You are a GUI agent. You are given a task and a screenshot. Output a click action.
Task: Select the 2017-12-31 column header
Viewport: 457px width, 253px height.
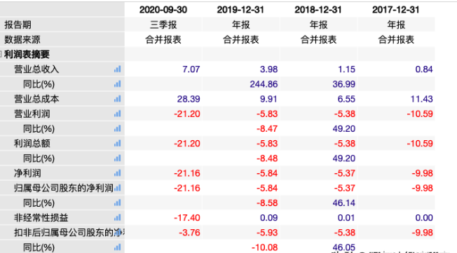click(x=395, y=10)
